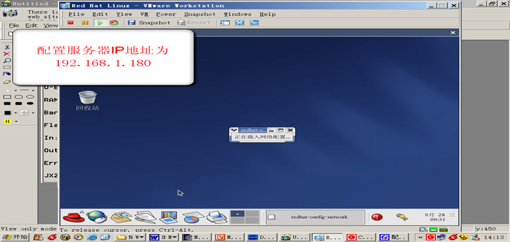510x242 pixels.
Task: Open File menu in the Untitled window
Action: point(14,25)
